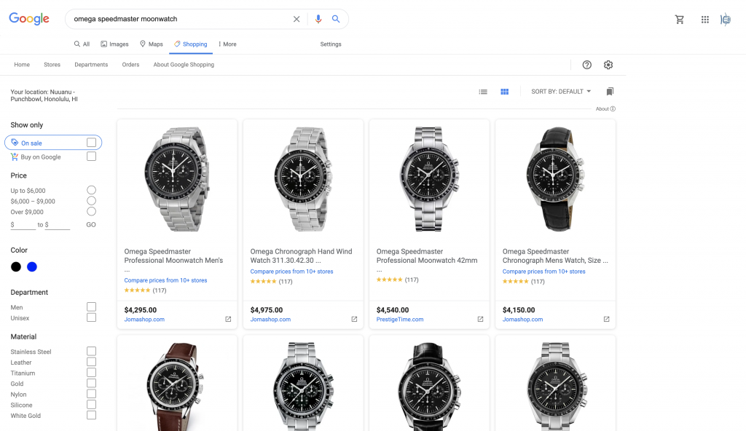The width and height of the screenshot is (746, 431).
Task: Open the shopping cart
Action: (x=680, y=20)
